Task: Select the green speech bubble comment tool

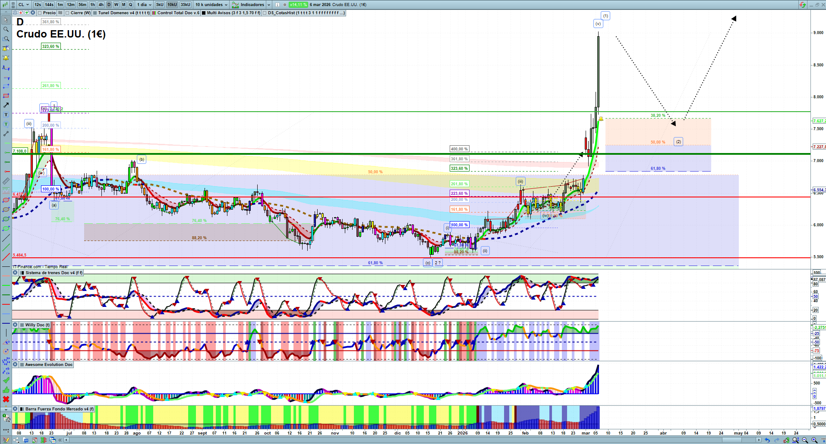Action: point(6,124)
